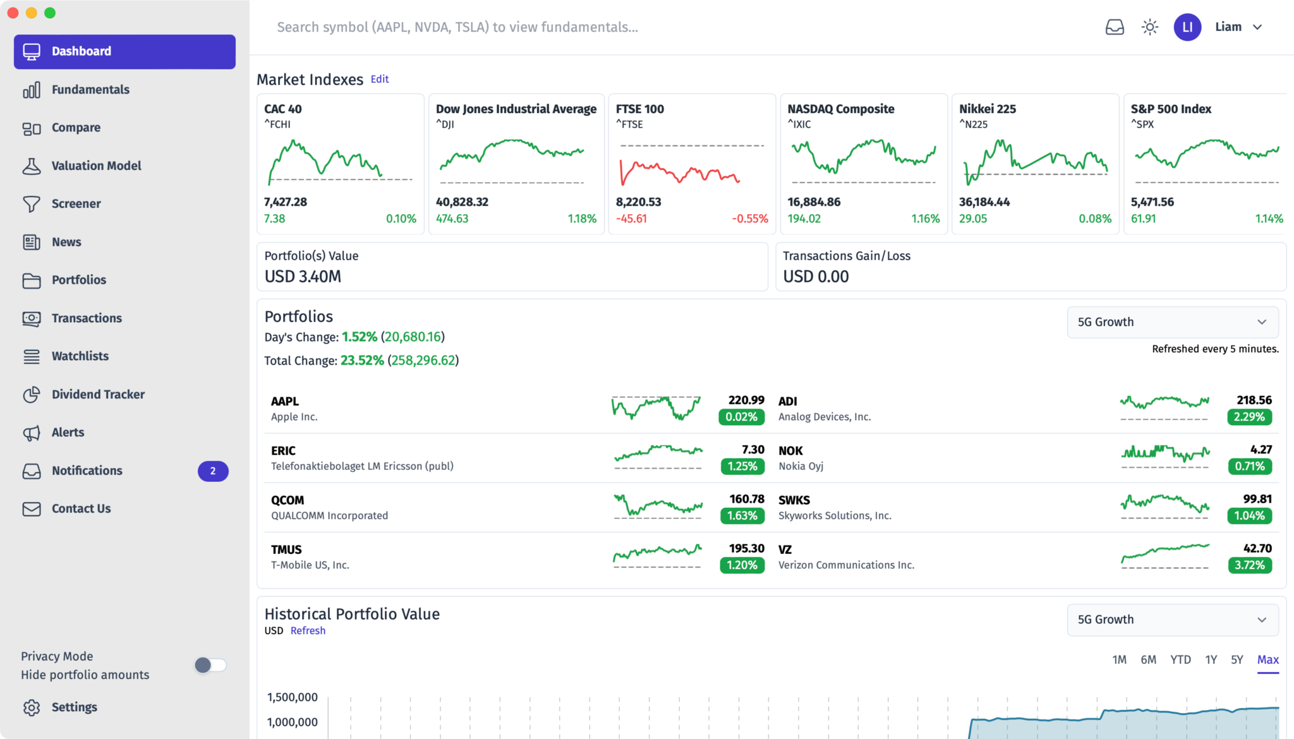1294x739 pixels.
Task: Click the notifications badge showing 2
Action: pos(213,471)
